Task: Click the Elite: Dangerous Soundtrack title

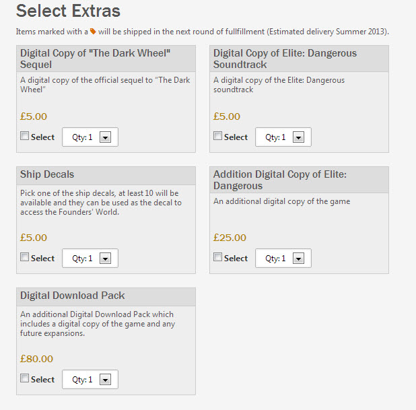Action: (285, 59)
